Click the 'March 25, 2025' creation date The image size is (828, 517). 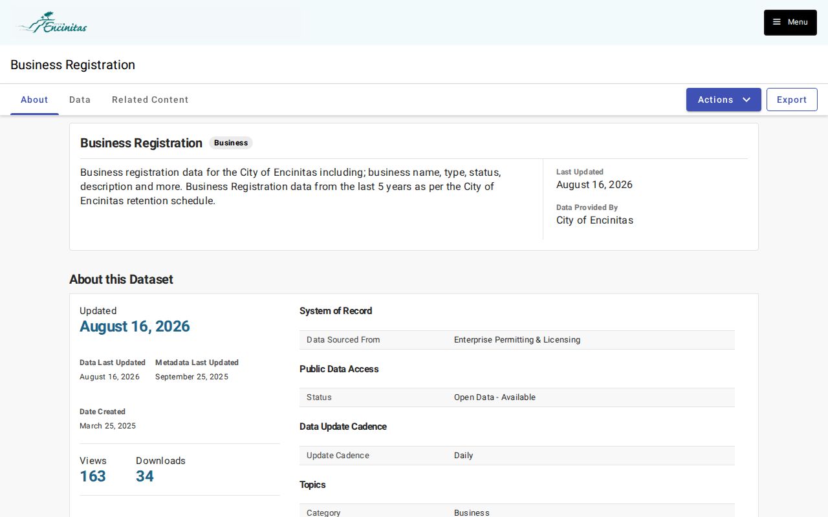coord(107,426)
